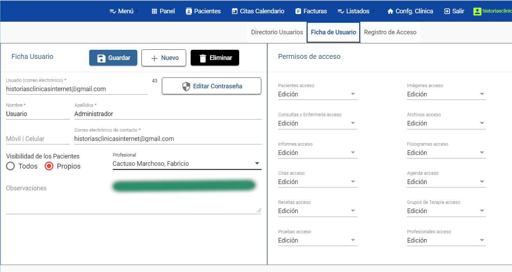Image resolution: width=512 pixels, height=272 pixels.
Task: Click the shield icon on Editar Contraseña
Action: pyautogui.click(x=186, y=86)
